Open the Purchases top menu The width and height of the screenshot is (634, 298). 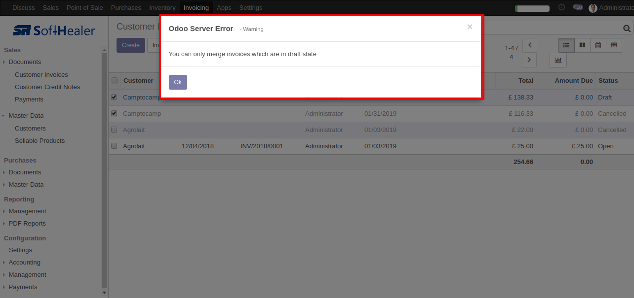coord(126,7)
